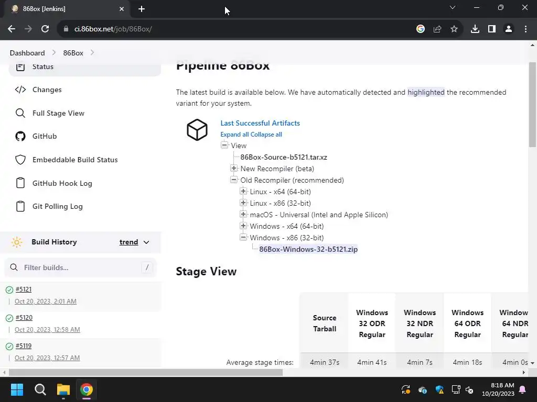Download 86Box-Source-b5121.tar.xz

(x=284, y=157)
